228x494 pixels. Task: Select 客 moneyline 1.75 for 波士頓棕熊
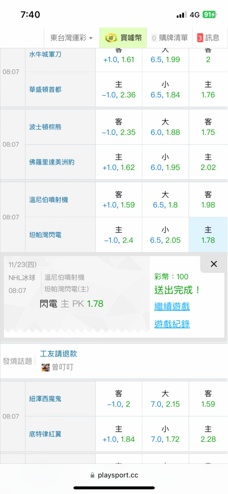pyautogui.click(x=208, y=127)
